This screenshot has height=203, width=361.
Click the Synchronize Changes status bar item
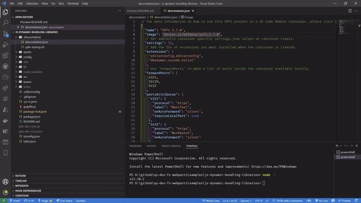[29, 201]
